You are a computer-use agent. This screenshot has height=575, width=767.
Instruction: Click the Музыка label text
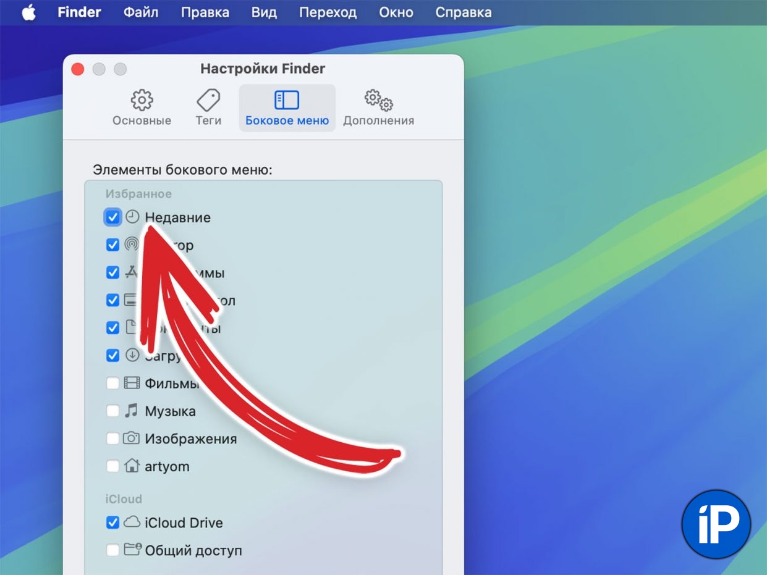pyautogui.click(x=170, y=411)
